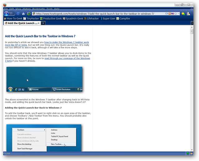Click the orange RSS feed icon in address bar
Viewport: 199px width, 161px height.
pyautogui.click(x=169, y=14)
